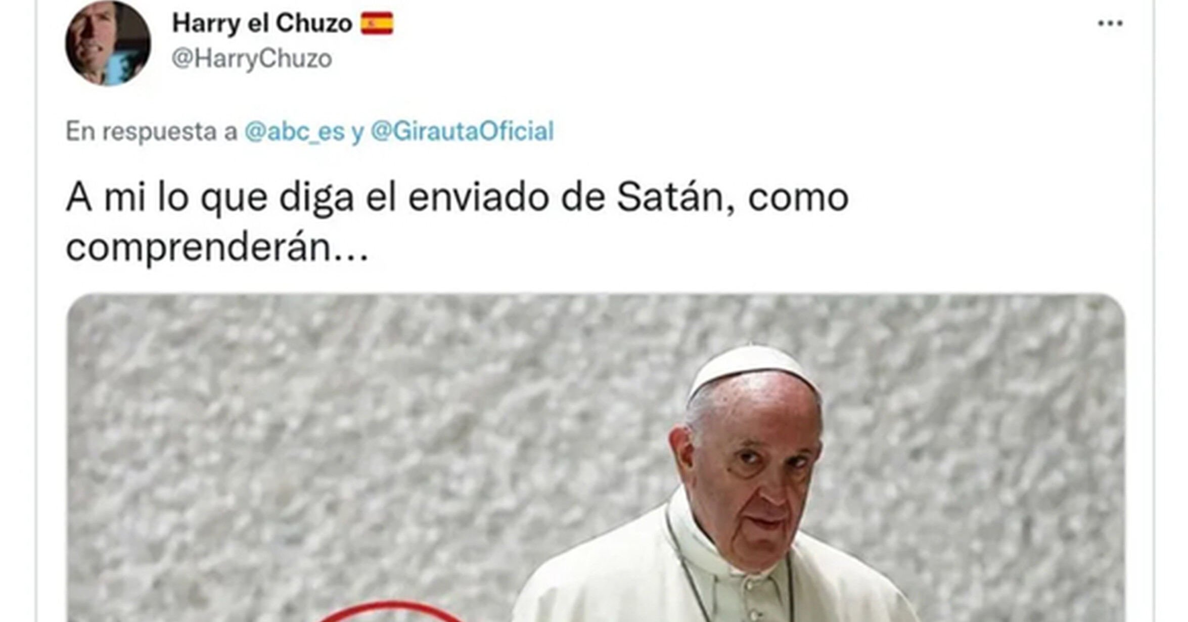Screen dimensions: 1188x622
Task: Open the @GirautaOficial mention link
Action: [x=462, y=131]
